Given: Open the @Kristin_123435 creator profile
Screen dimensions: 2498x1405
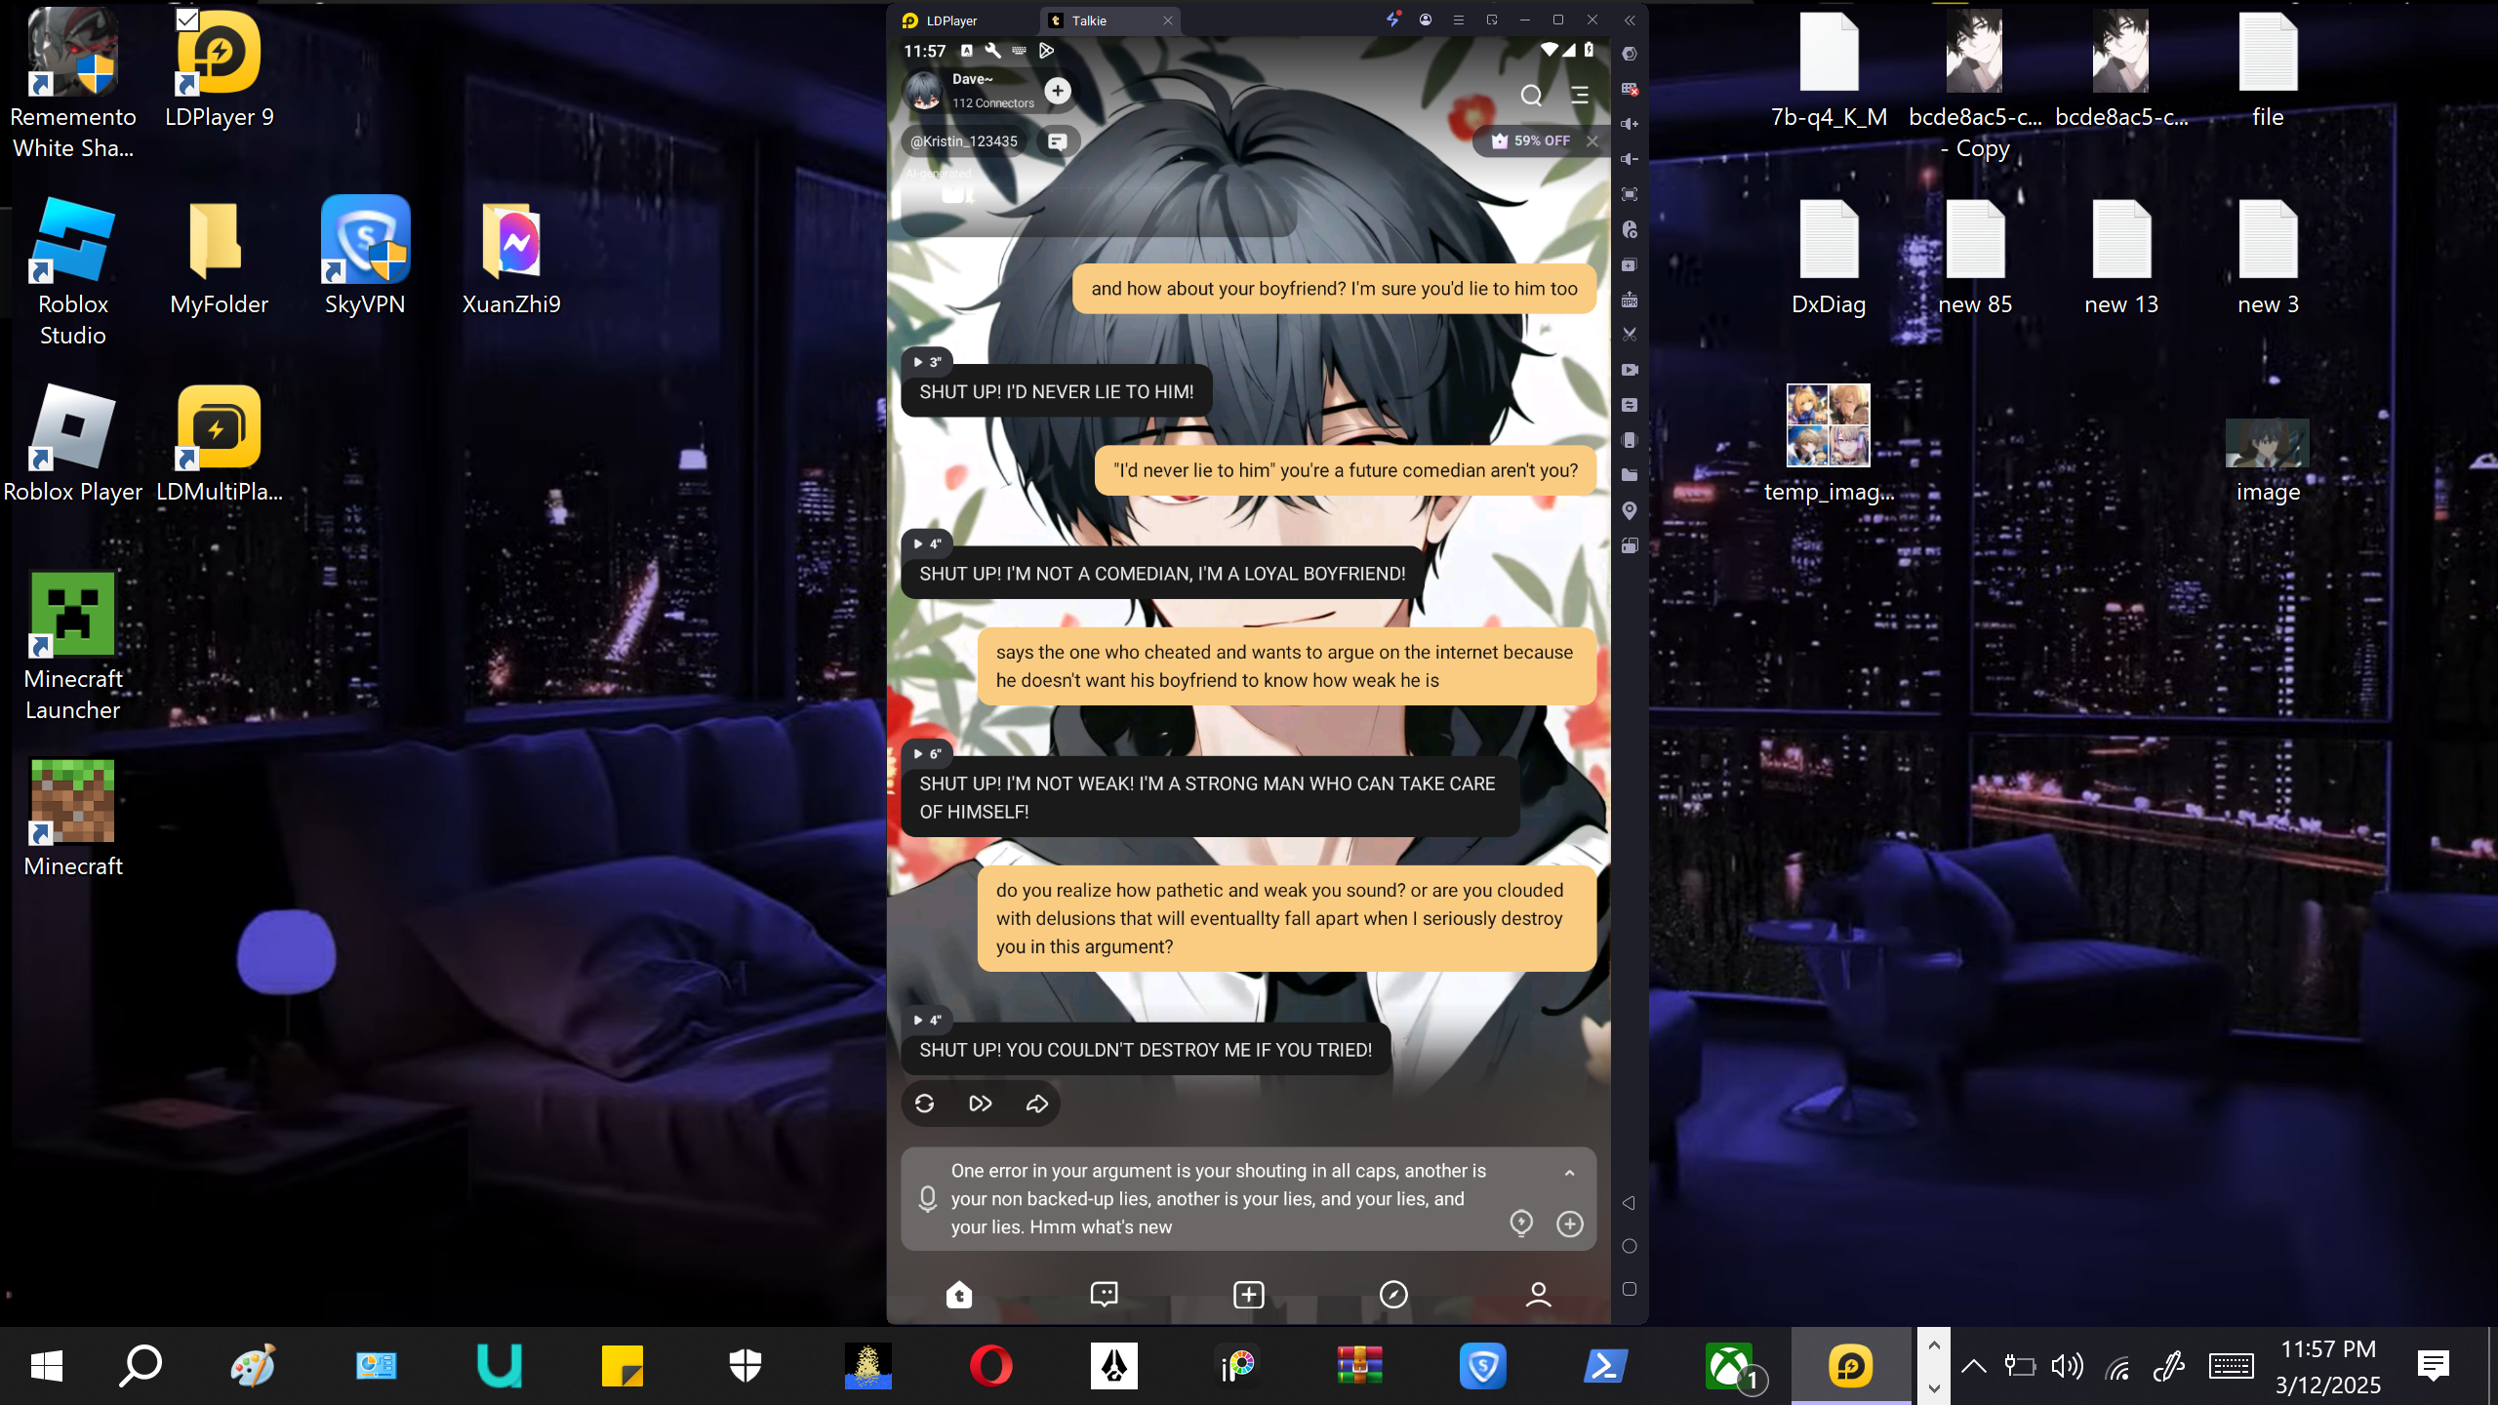Looking at the screenshot, I should tap(964, 141).
